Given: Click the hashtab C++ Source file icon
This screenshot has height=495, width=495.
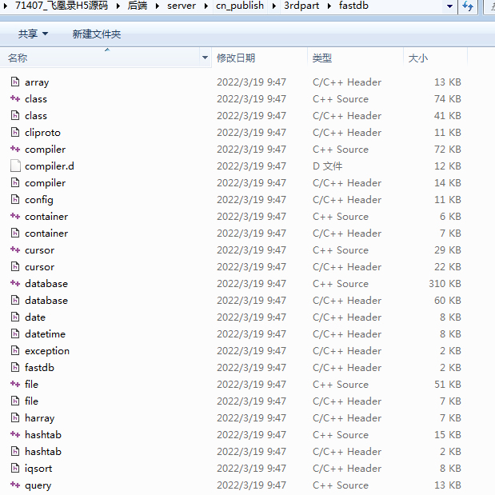Looking at the screenshot, I should point(14,435).
